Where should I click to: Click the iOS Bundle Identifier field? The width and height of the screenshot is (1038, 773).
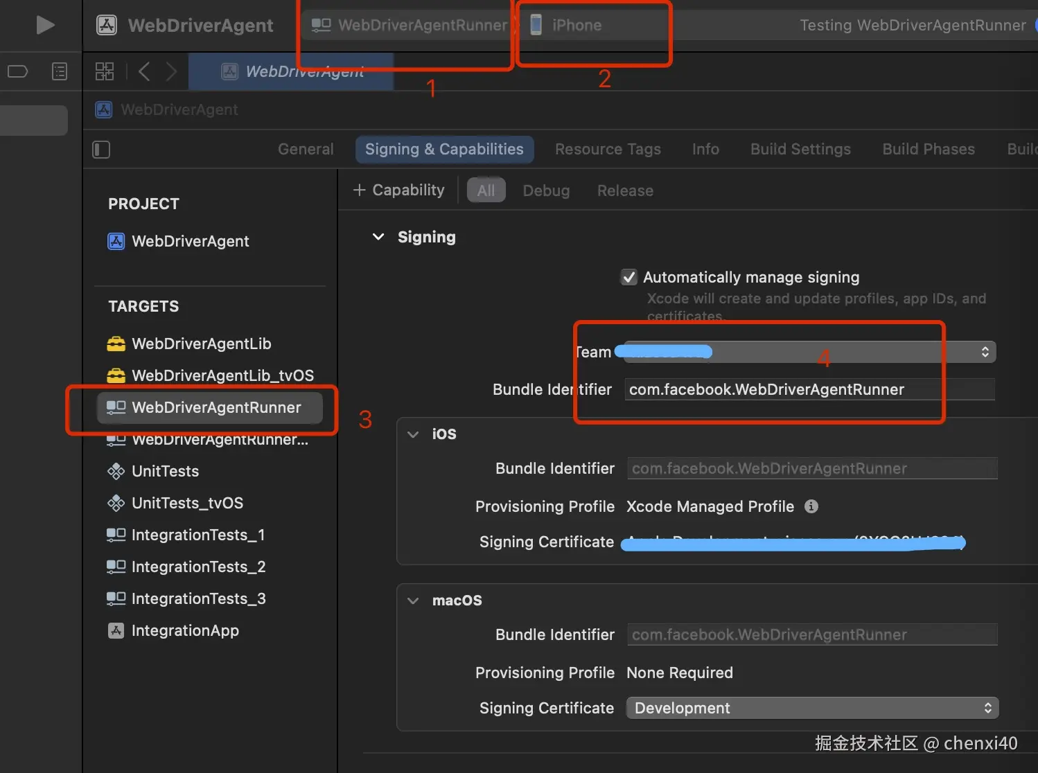pyautogui.click(x=812, y=468)
